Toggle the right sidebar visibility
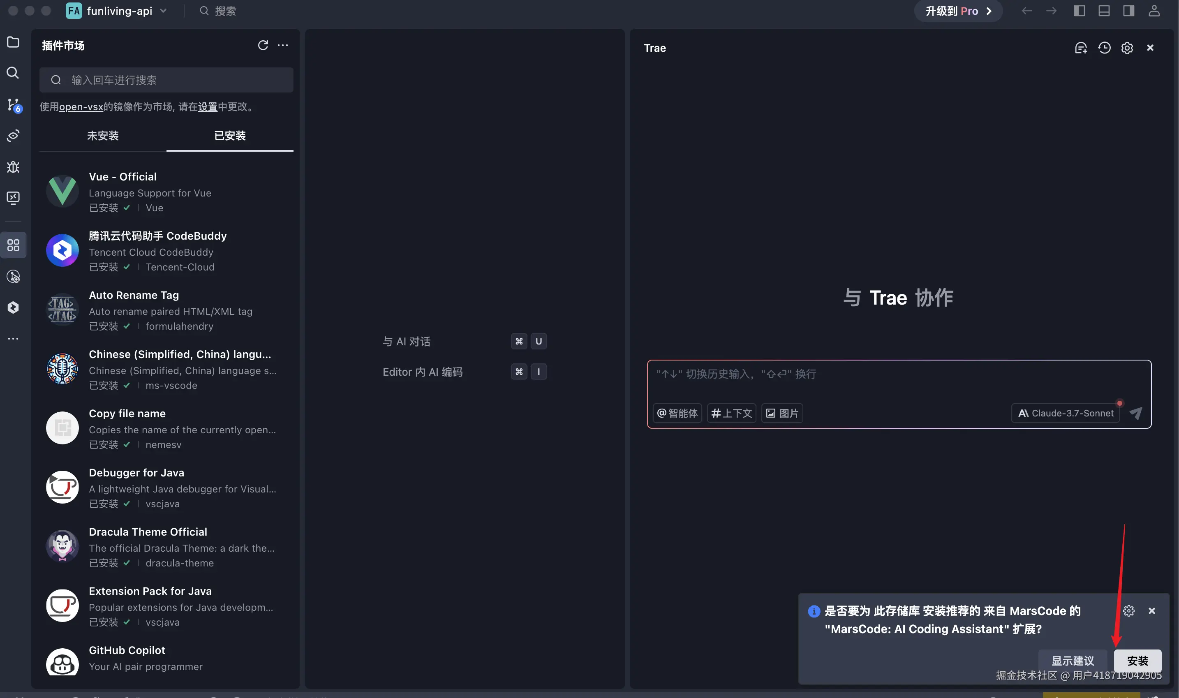1179x698 pixels. [1129, 10]
